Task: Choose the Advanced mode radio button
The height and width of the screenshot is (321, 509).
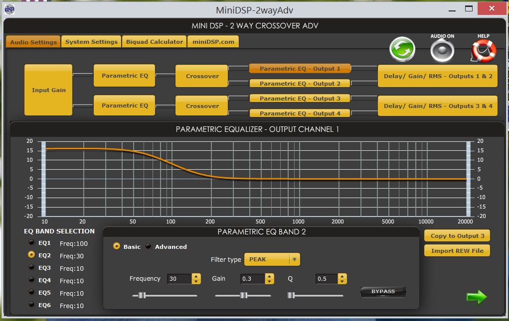Action: [149, 246]
